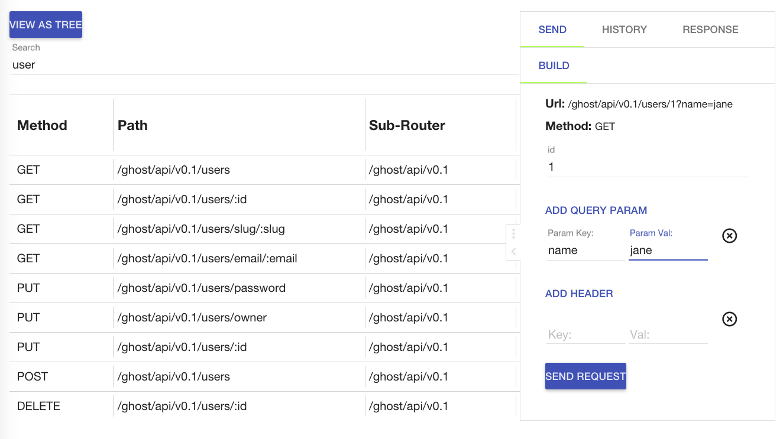Click the id input field
Viewport: 783px width, 439px height.
point(647,167)
